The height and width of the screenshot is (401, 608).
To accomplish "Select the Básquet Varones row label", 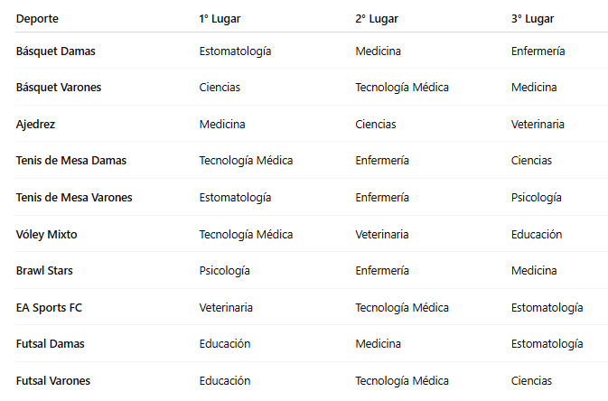I will tap(59, 88).
